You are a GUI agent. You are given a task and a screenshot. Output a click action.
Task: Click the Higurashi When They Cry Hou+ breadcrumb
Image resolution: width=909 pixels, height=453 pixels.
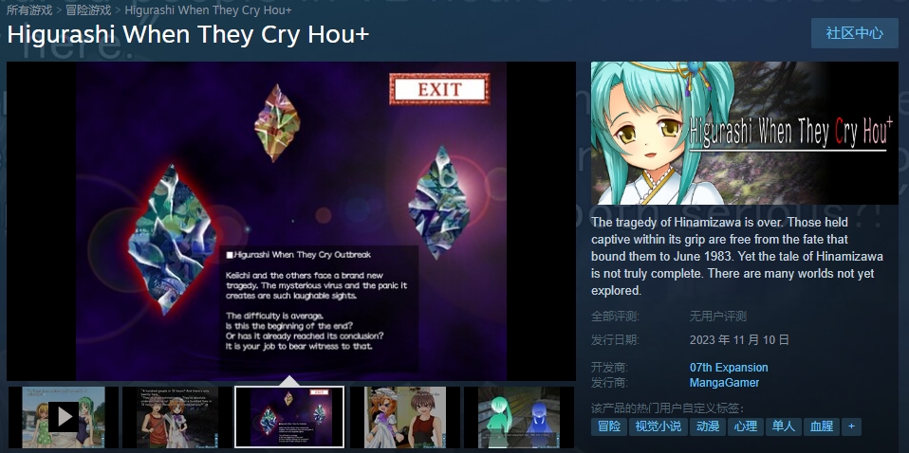tap(208, 9)
